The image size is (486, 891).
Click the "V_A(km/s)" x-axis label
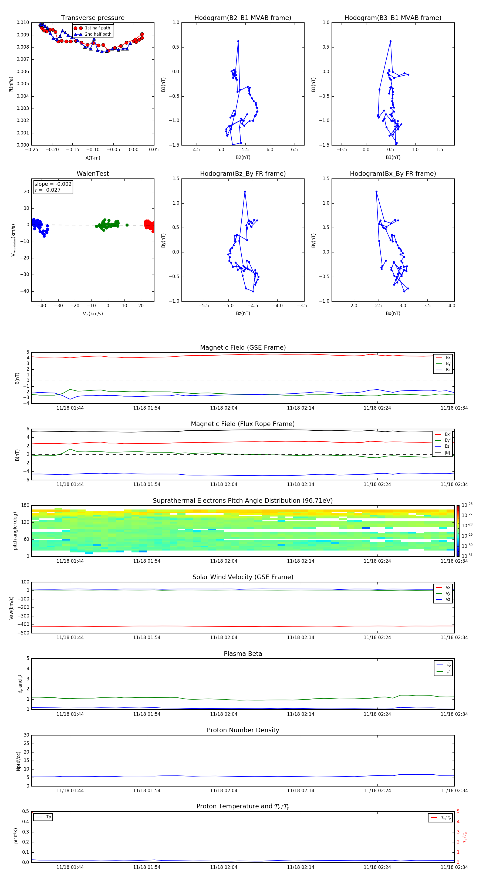(93, 314)
